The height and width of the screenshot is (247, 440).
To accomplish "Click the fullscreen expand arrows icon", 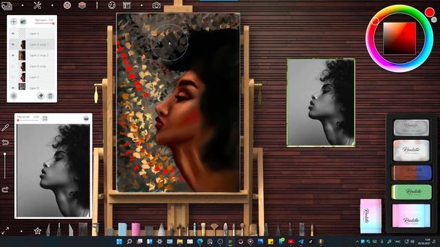I will 5,231.
